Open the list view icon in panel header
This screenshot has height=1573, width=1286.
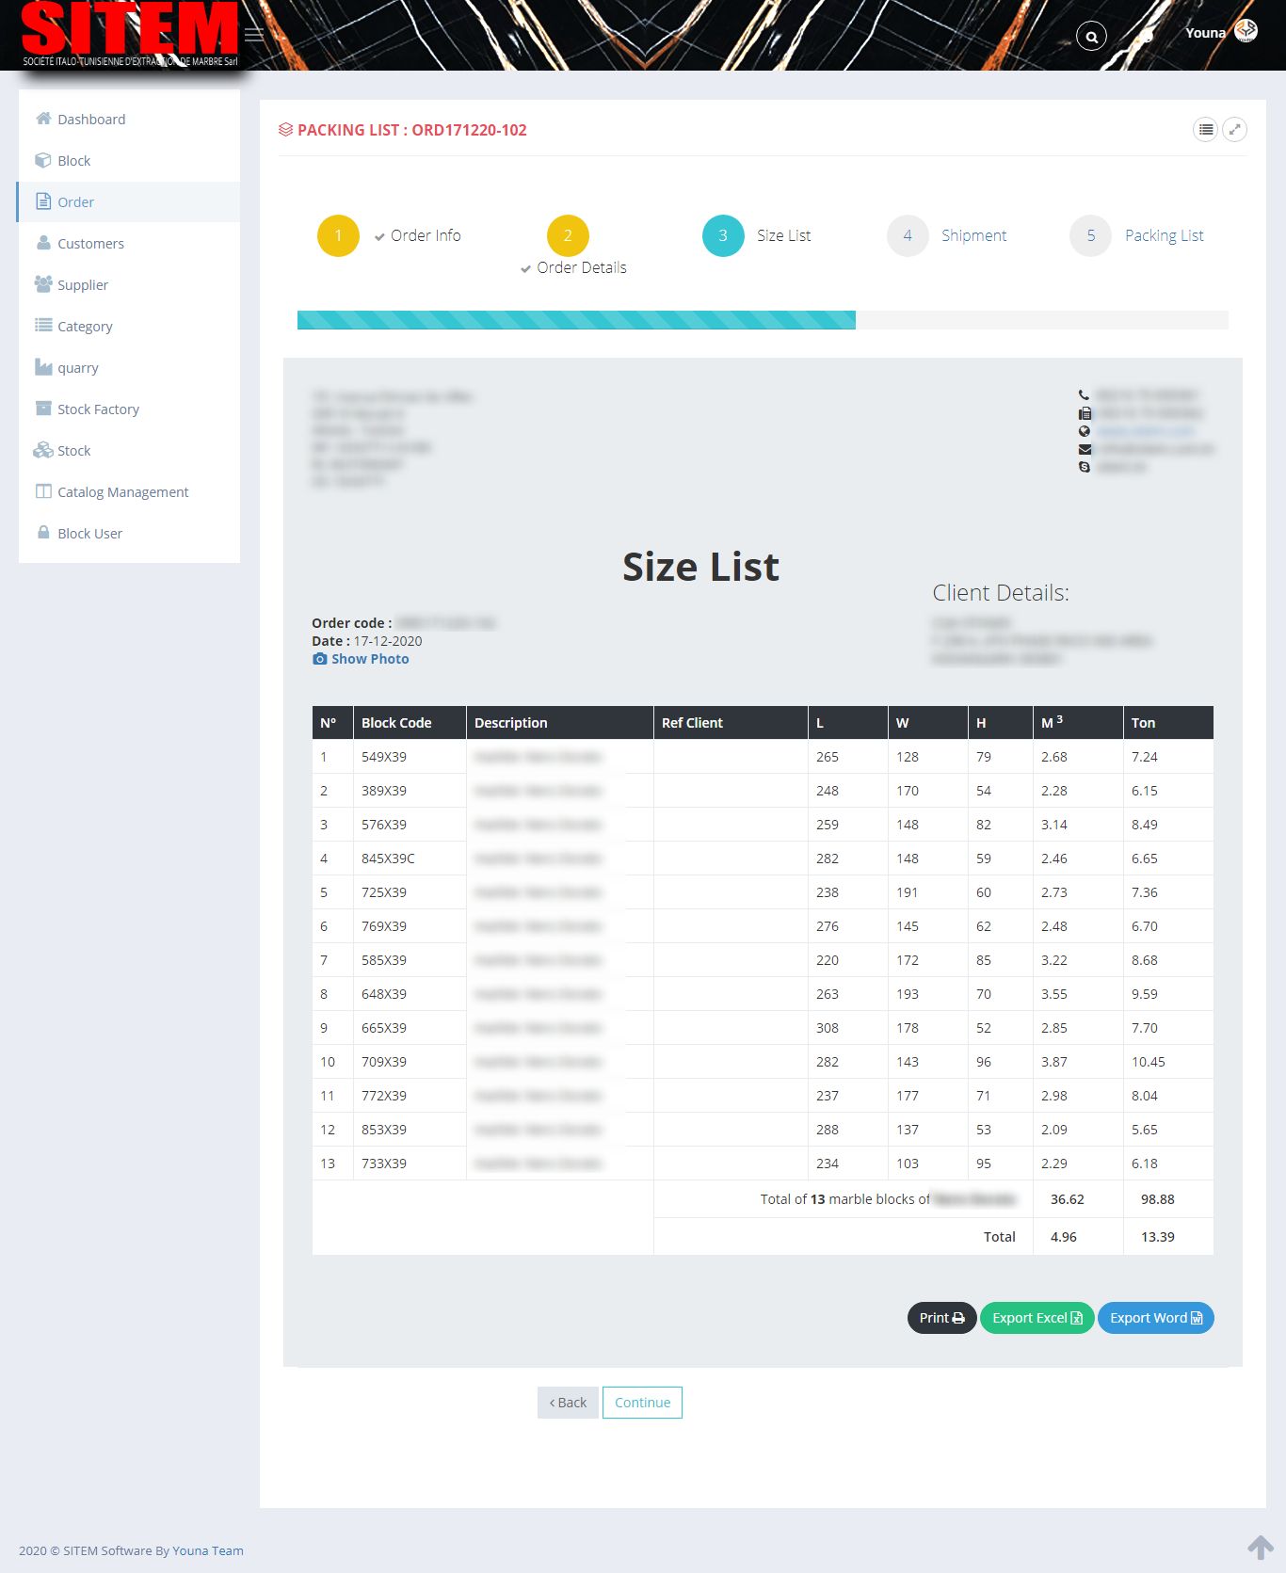coord(1205,129)
